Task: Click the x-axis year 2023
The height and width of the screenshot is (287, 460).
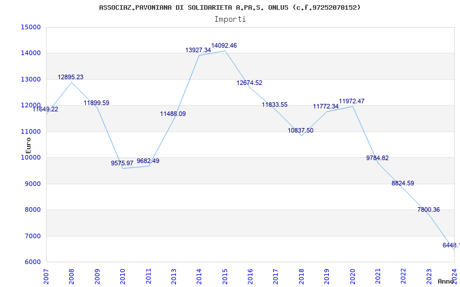Action: point(429,276)
